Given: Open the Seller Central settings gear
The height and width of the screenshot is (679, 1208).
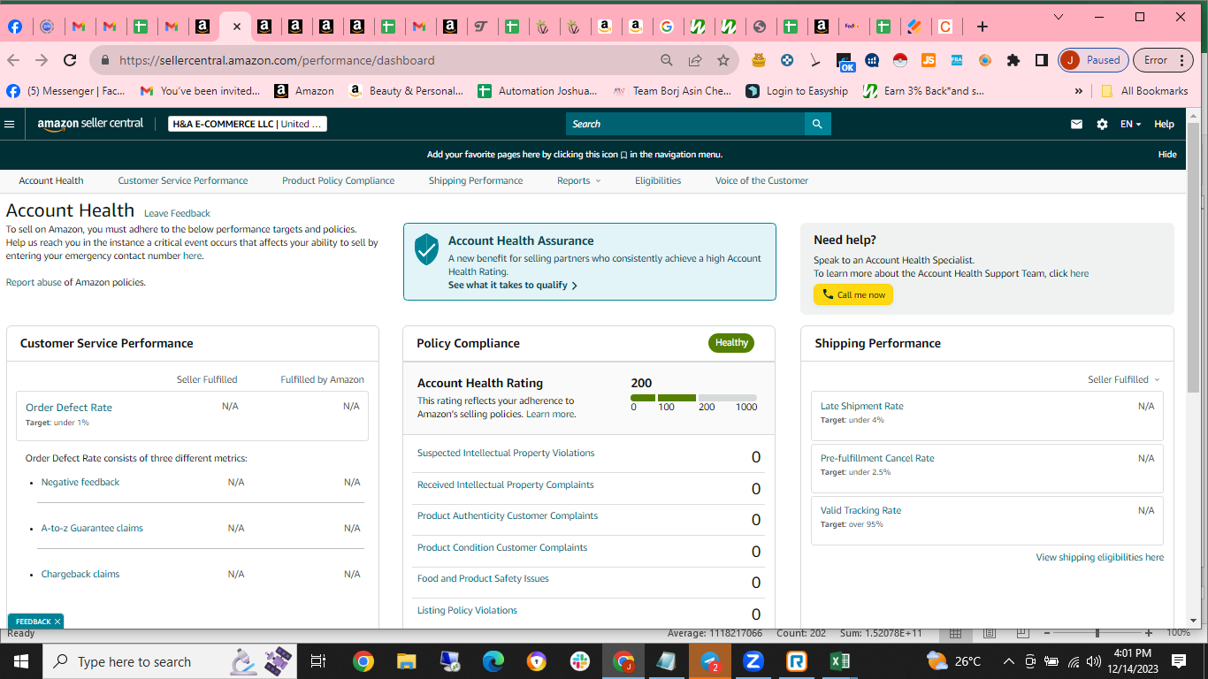Looking at the screenshot, I should coord(1102,124).
